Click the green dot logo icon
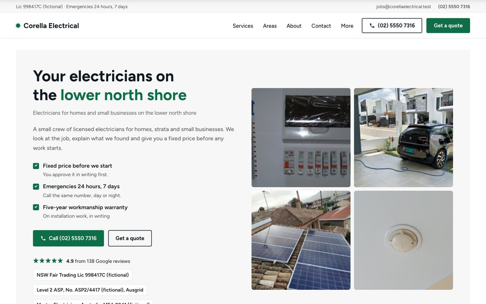 [x=18, y=26]
